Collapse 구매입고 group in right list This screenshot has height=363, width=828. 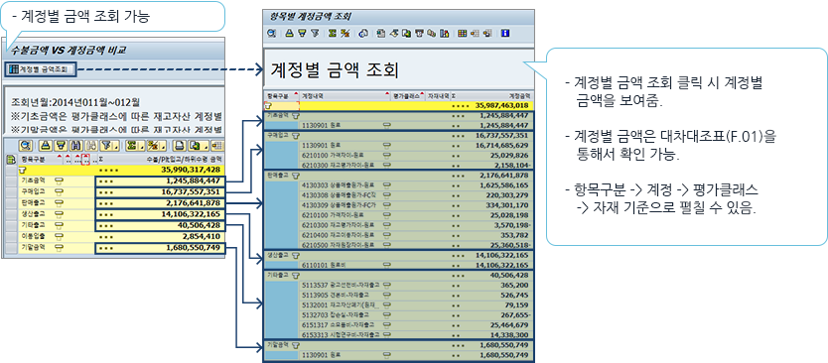[296, 135]
